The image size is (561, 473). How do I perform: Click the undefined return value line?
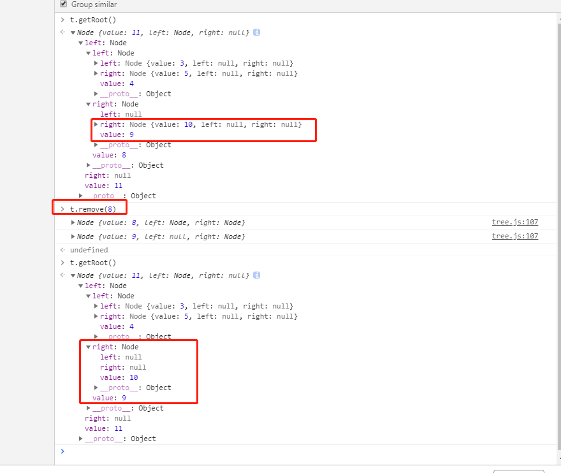pos(89,250)
